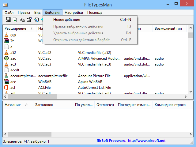The height and width of the screenshot is (147, 196).
Task: Select the ACLFile cell
Action: (44, 88)
